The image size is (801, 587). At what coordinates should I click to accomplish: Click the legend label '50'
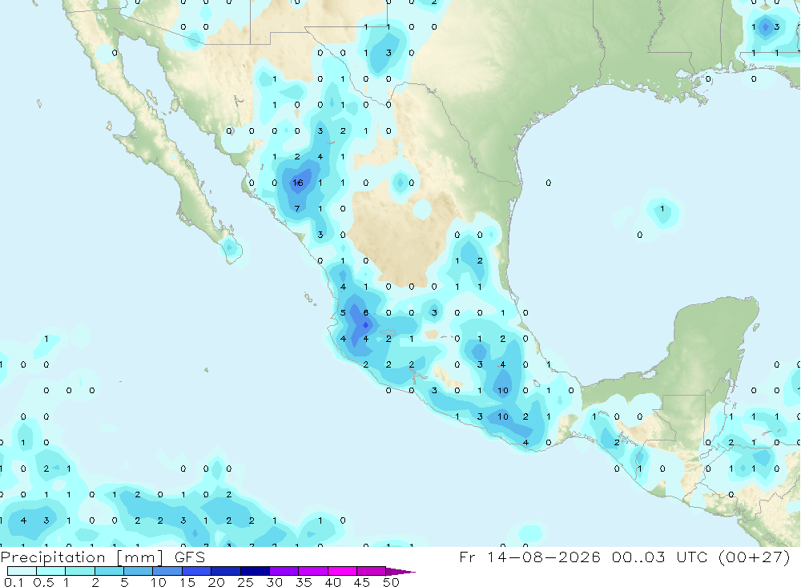click(391, 582)
